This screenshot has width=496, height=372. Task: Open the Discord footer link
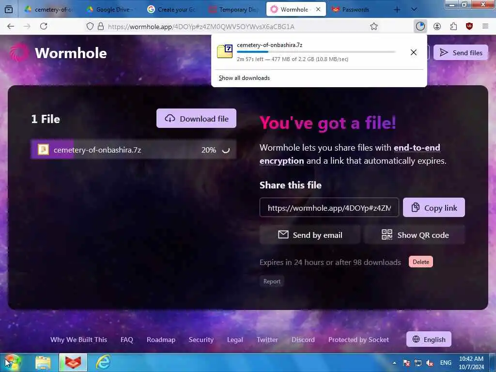point(303,340)
